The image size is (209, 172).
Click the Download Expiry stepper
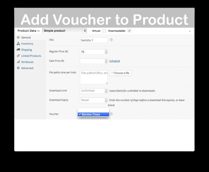[x=106, y=100]
